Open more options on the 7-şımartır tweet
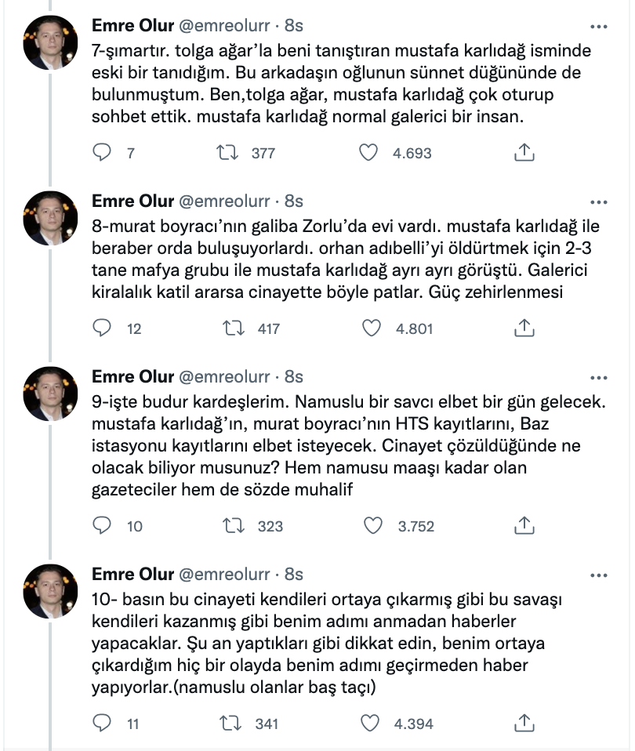635x751 pixels. [599, 27]
